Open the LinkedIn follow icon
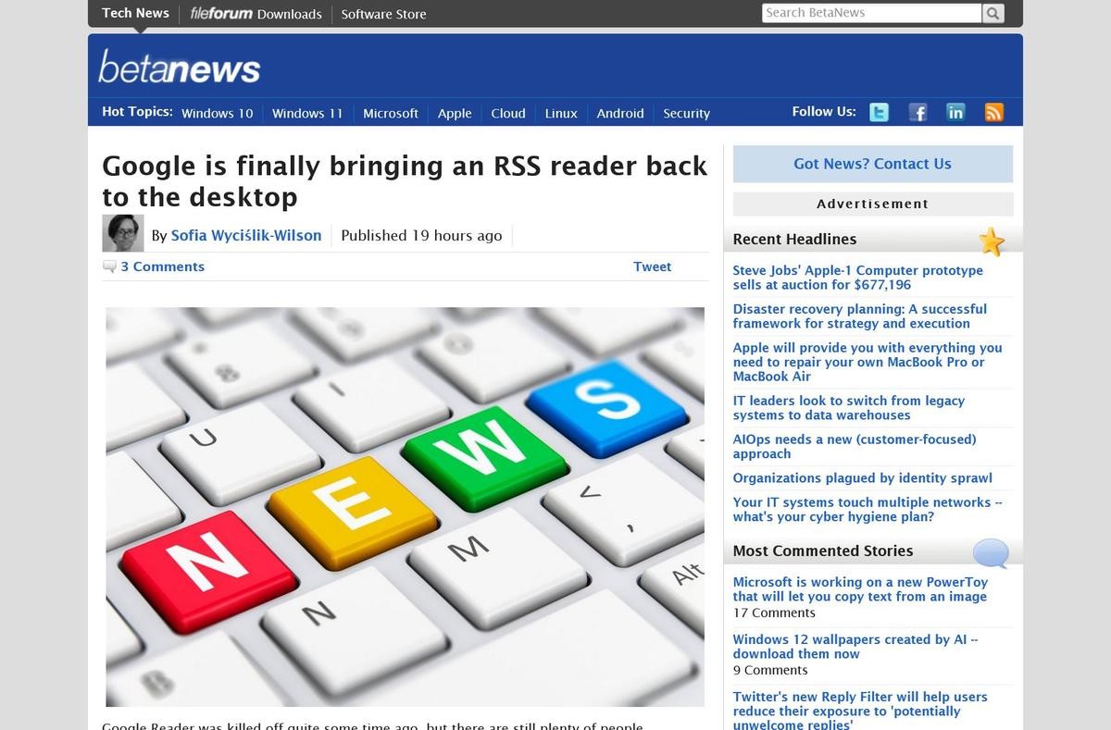 coord(955,112)
